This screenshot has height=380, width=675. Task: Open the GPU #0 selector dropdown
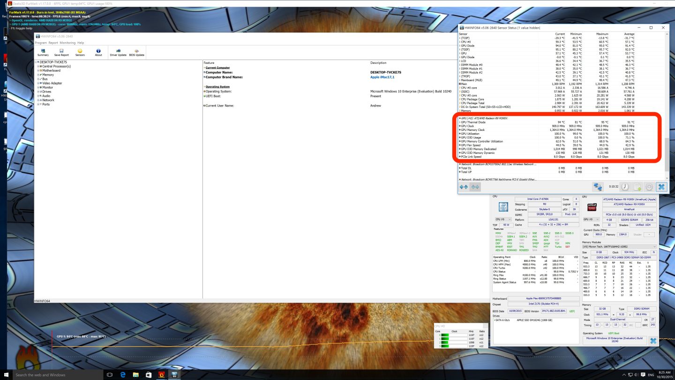click(592, 219)
